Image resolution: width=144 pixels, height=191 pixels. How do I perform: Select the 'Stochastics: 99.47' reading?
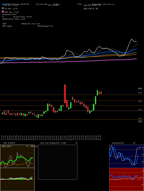tap(10, 14)
